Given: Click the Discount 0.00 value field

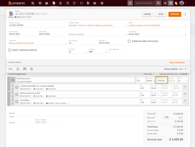Looking at the screenshot, I should click(x=171, y=117).
